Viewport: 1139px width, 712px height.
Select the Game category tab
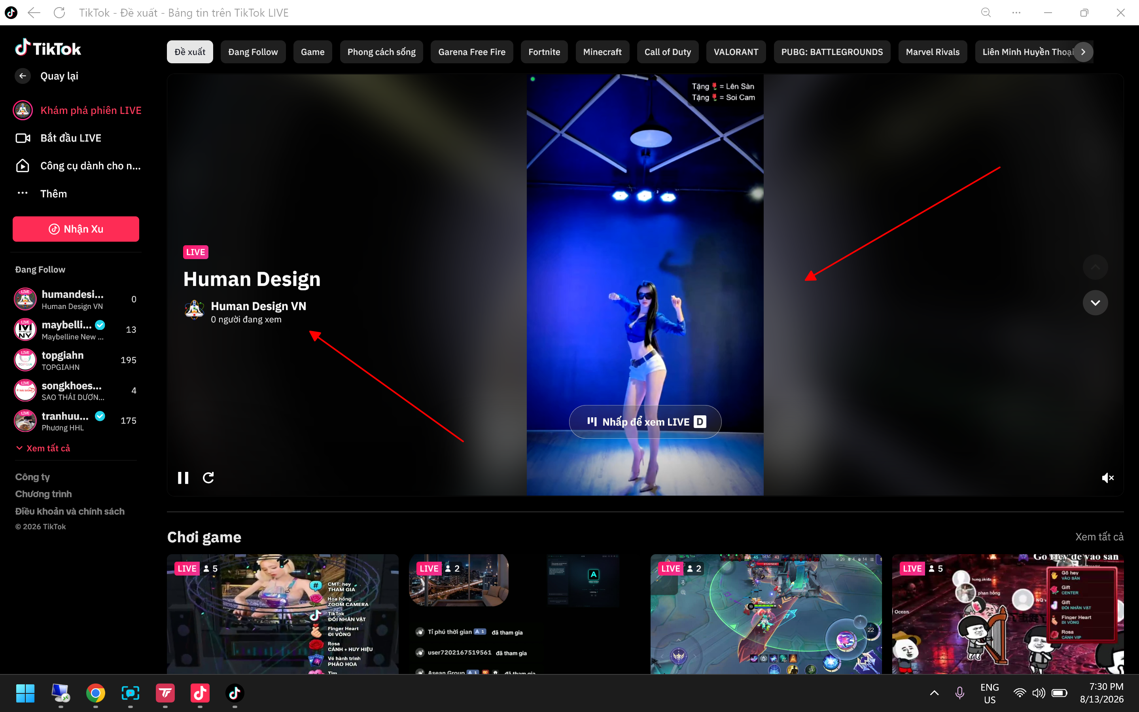(x=312, y=52)
